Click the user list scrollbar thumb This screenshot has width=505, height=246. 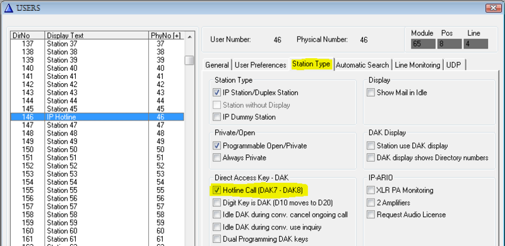coord(189,60)
